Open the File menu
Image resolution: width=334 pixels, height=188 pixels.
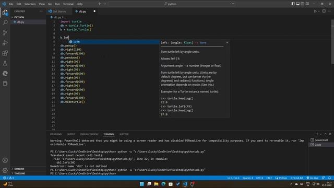(11, 4)
